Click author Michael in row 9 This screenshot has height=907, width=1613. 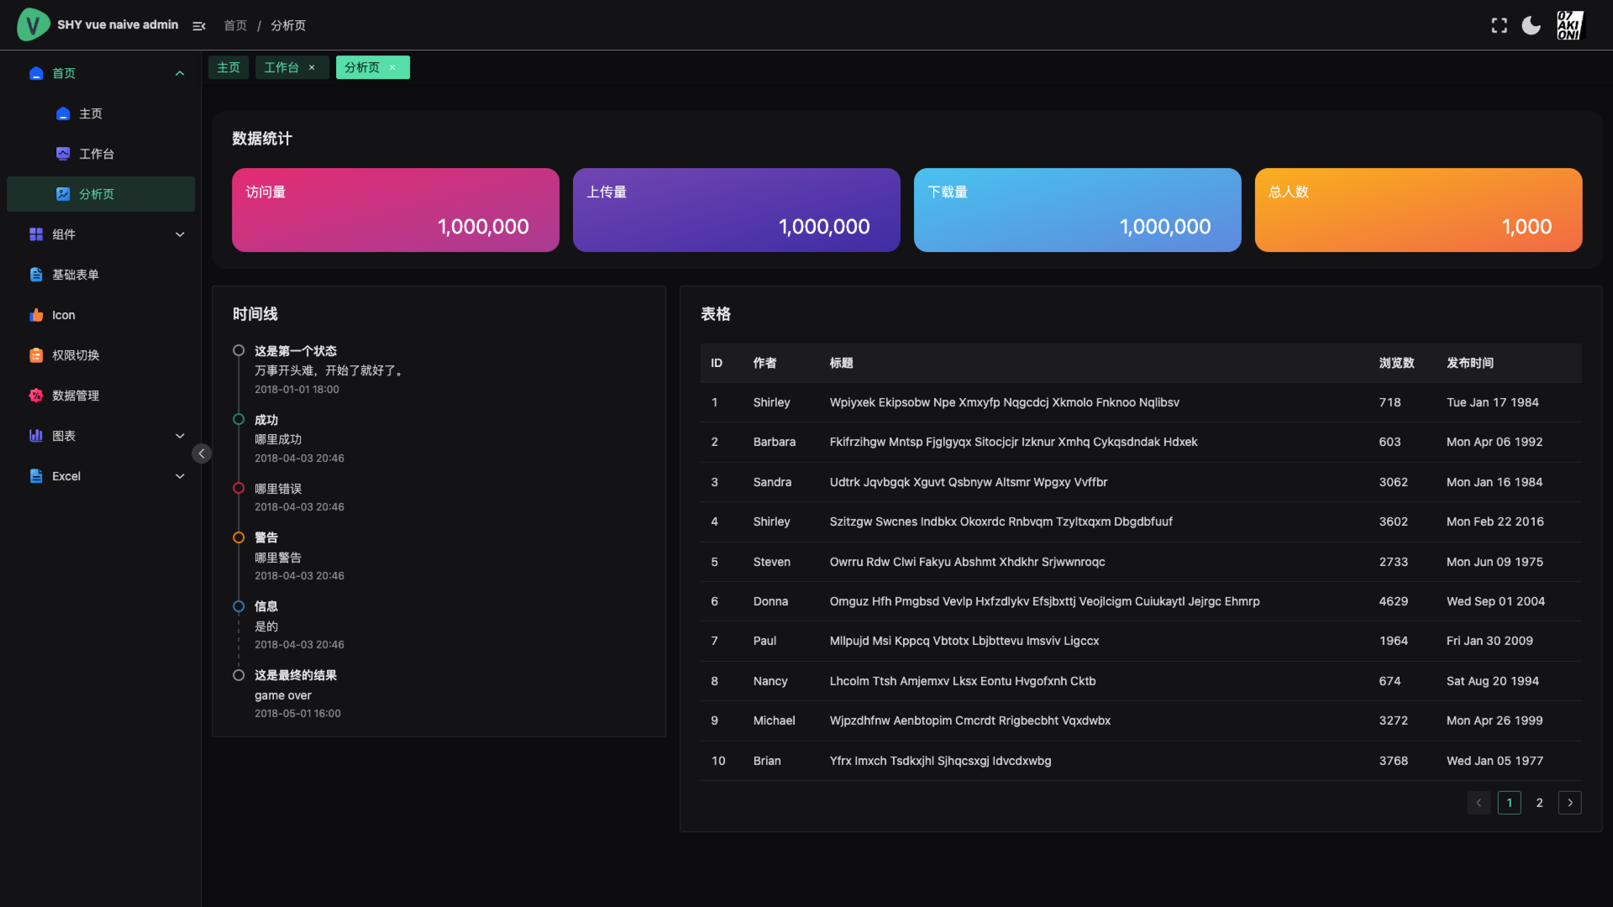click(x=774, y=721)
